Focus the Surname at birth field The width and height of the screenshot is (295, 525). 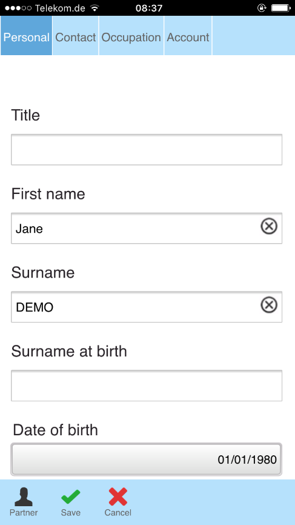pos(147,386)
